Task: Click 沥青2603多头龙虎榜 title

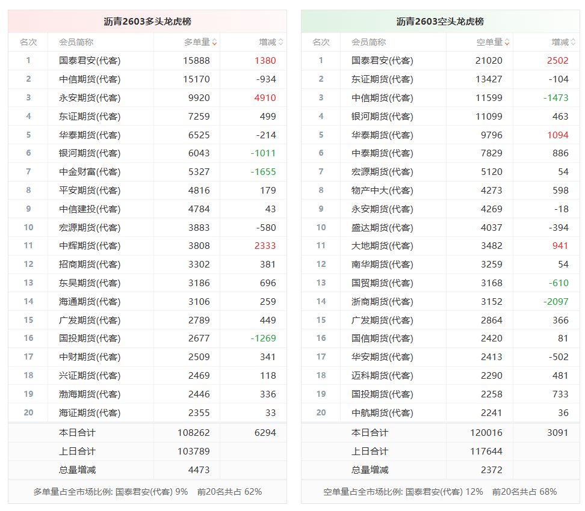Action: 147,22
